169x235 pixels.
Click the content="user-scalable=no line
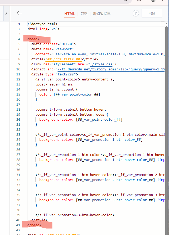coord(100,54)
